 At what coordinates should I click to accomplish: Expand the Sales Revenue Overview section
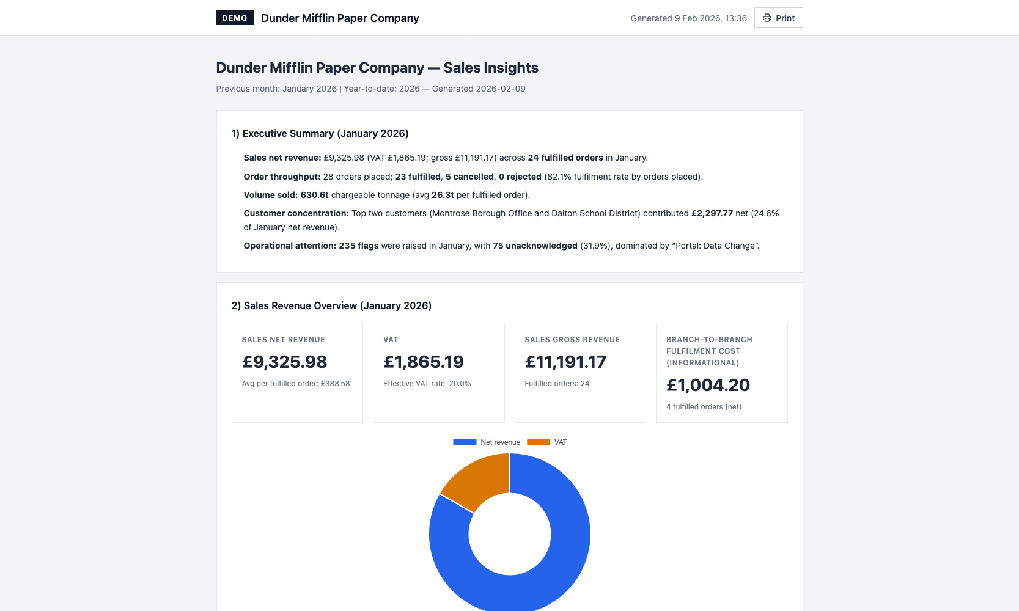click(x=331, y=305)
